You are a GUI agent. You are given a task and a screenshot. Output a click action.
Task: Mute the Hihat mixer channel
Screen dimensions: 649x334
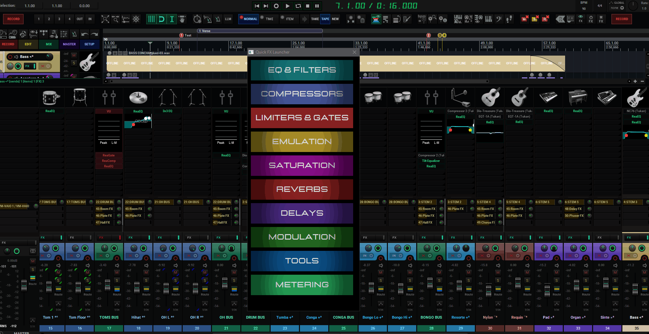[146, 273]
